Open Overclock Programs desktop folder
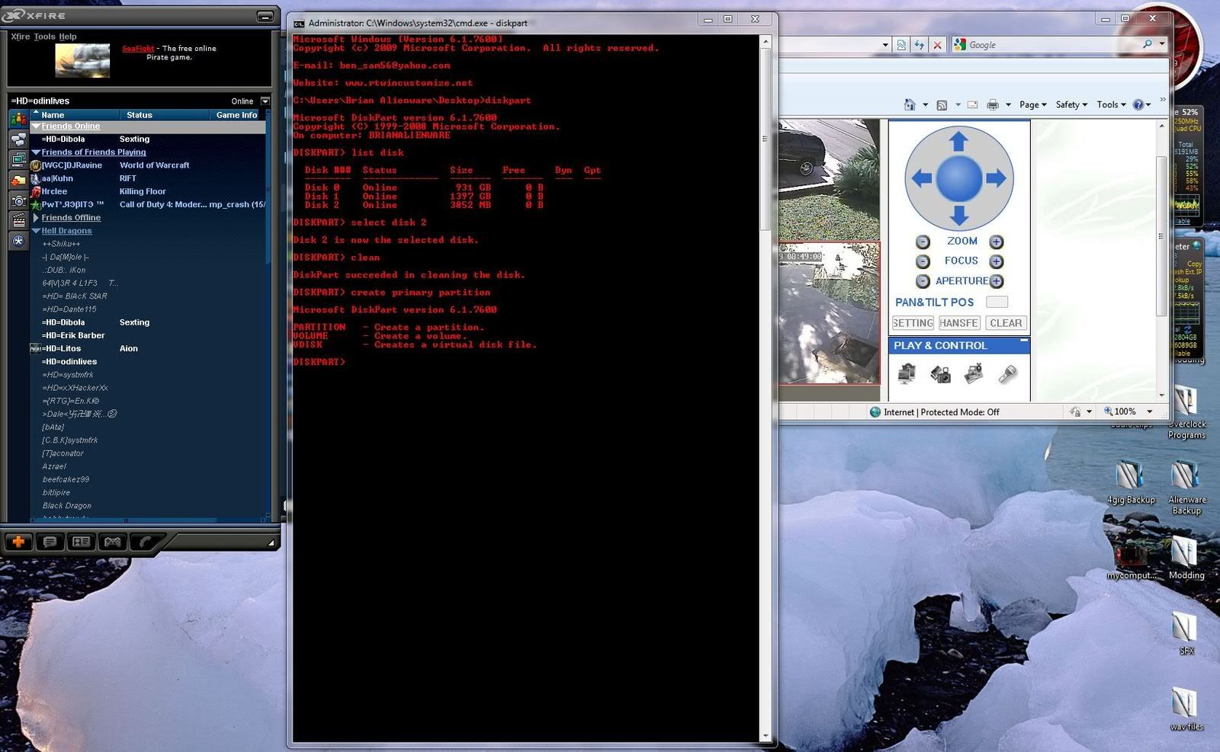The width and height of the screenshot is (1220, 752). pyautogui.click(x=1186, y=412)
